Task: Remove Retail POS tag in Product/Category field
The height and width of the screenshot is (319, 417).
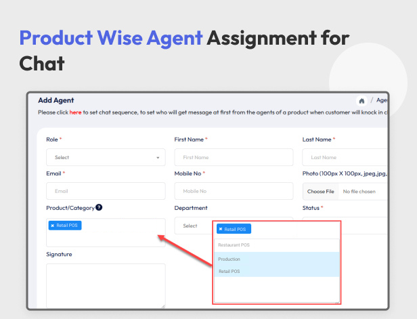Action: [x=53, y=226]
